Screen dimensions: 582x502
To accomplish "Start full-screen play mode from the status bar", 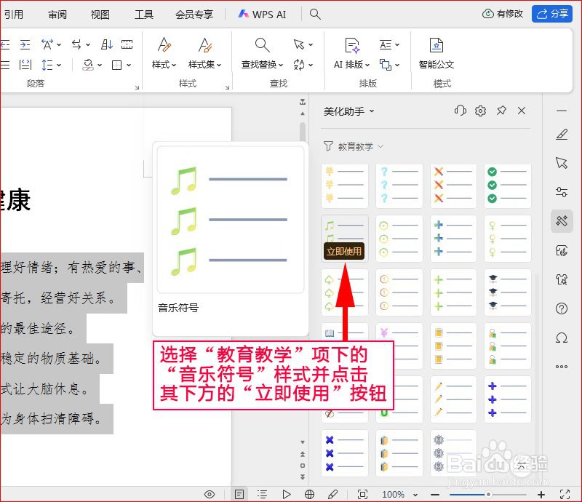I will (x=287, y=494).
